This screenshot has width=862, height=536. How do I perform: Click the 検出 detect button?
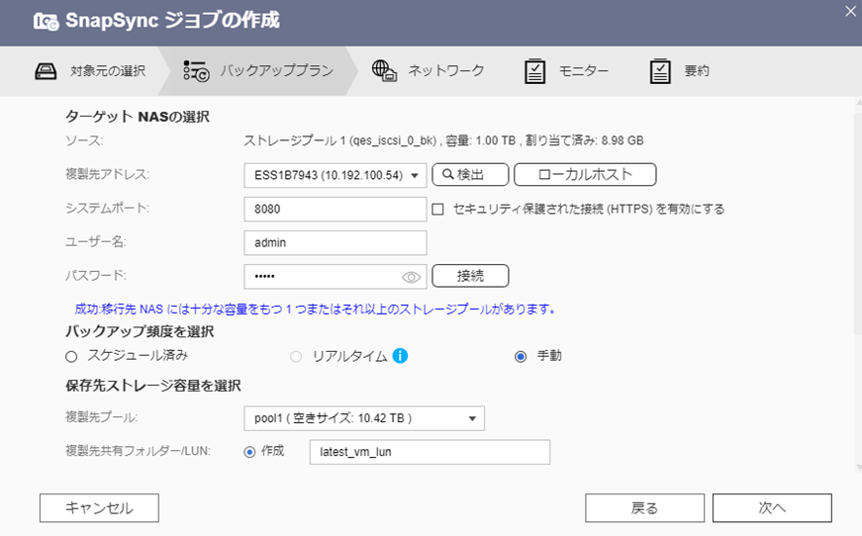[x=470, y=175]
